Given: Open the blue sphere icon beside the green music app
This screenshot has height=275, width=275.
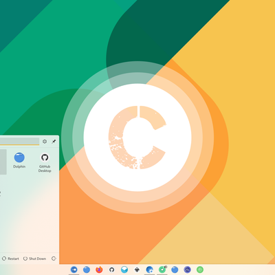Looking at the screenshot, I should point(175,269).
